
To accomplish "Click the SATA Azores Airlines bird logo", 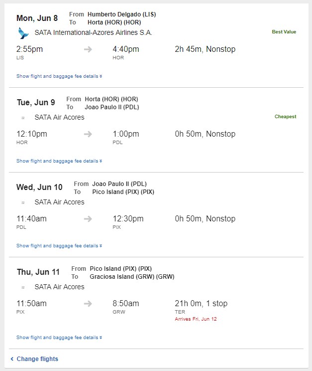I will pyautogui.click(x=23, y=33).
